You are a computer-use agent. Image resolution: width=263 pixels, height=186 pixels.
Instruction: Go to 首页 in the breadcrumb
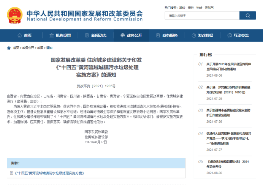16,48
